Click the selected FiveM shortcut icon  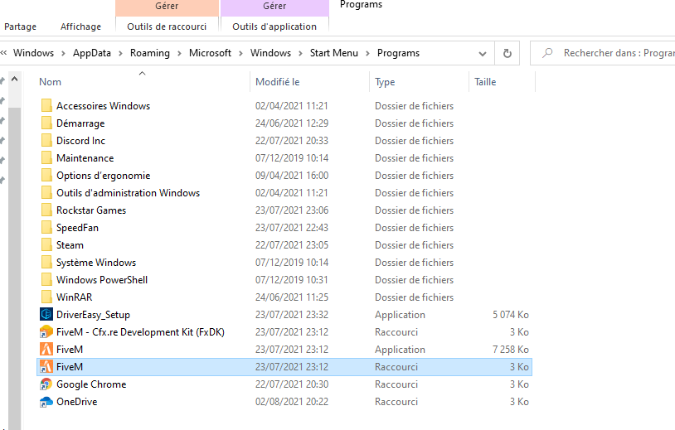[x=46, y=367]
